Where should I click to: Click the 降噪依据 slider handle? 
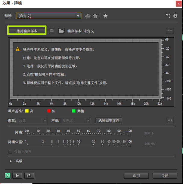(x=129, y=145)
